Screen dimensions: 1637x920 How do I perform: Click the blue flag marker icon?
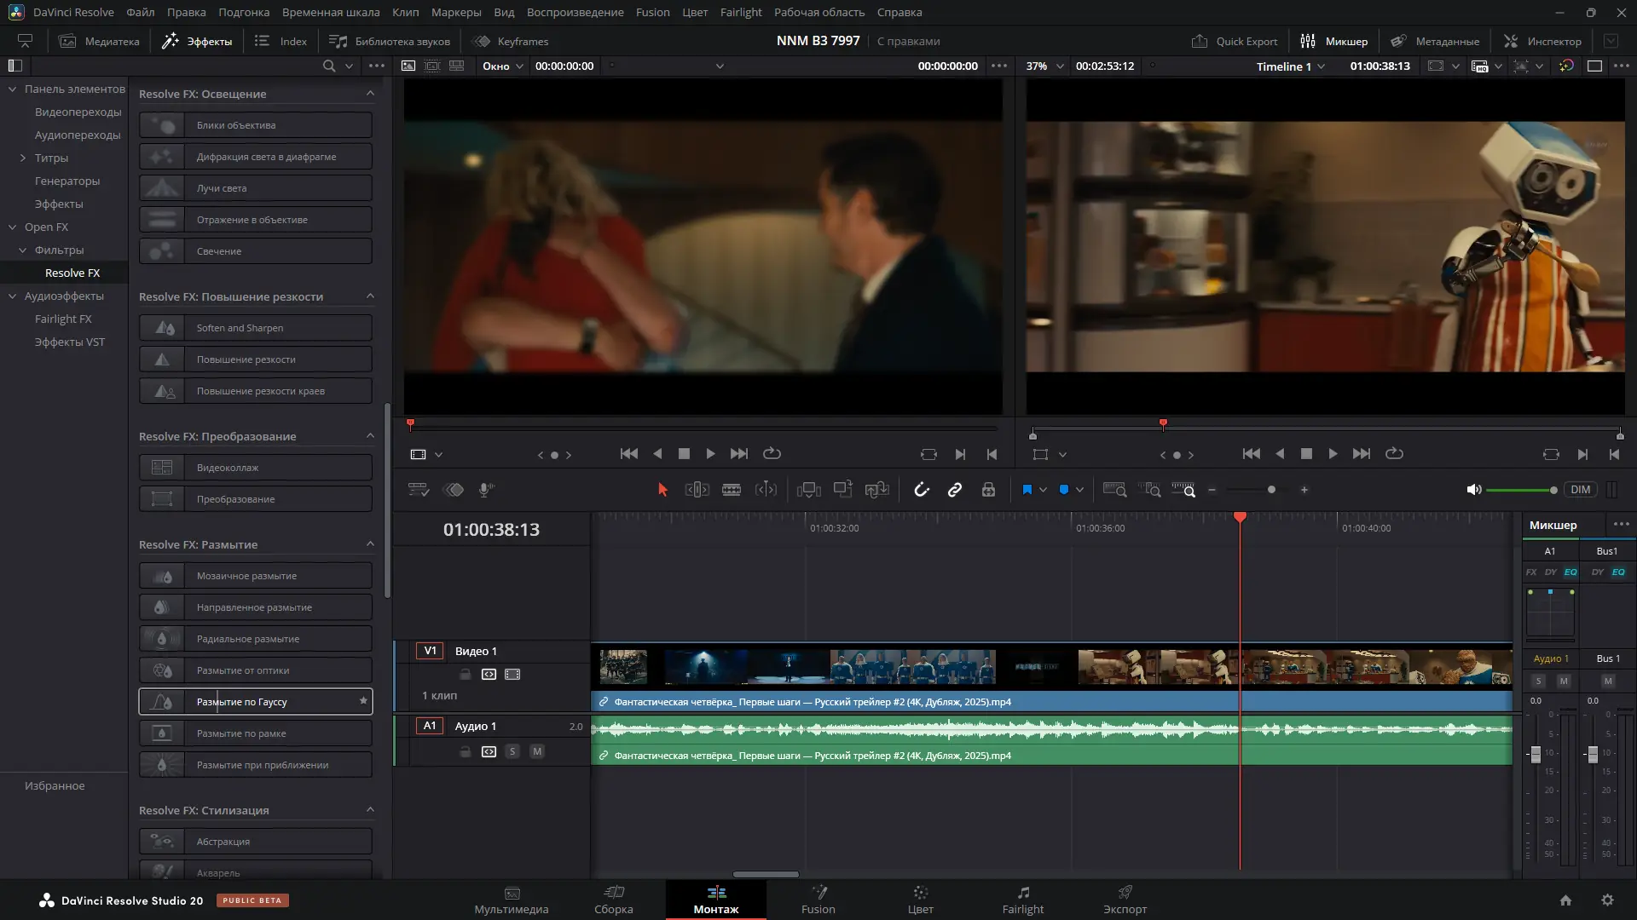(x=1027, y=490)
